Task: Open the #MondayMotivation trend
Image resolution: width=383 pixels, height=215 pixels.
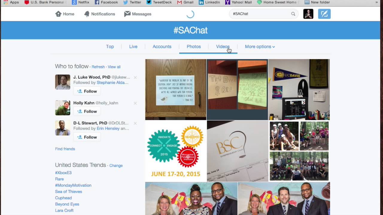Action: [73, 185]
